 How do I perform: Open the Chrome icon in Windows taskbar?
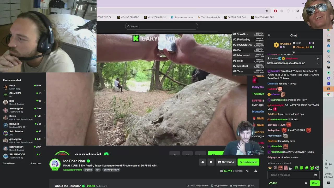pos(329,94)
